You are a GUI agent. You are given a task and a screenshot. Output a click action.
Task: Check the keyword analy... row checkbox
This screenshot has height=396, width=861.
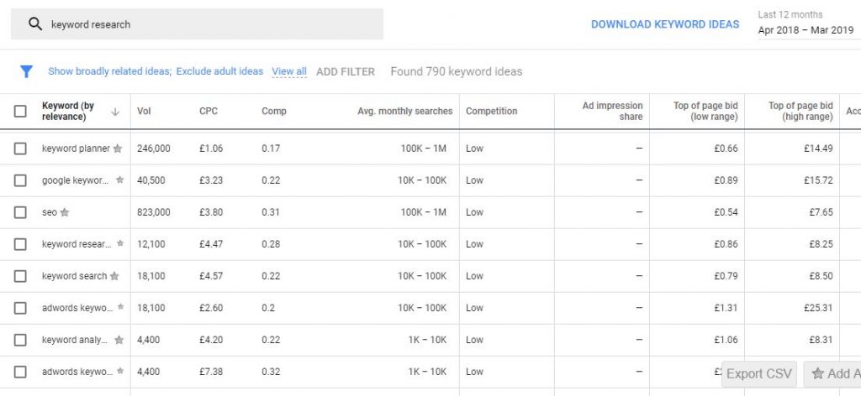[x=20, y=340]
